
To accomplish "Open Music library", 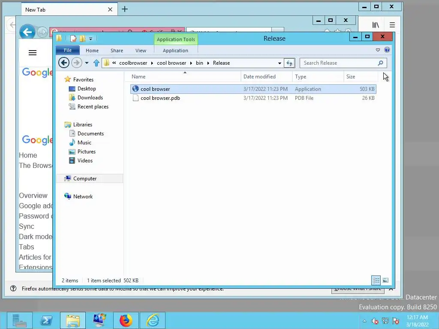I will 84,142.
